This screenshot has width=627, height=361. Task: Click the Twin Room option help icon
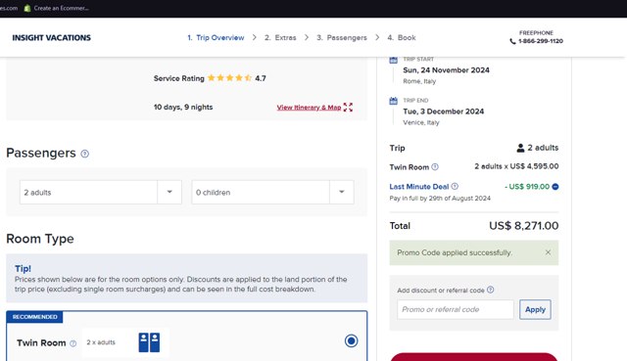pyautogui.click(x=72, y=343)
